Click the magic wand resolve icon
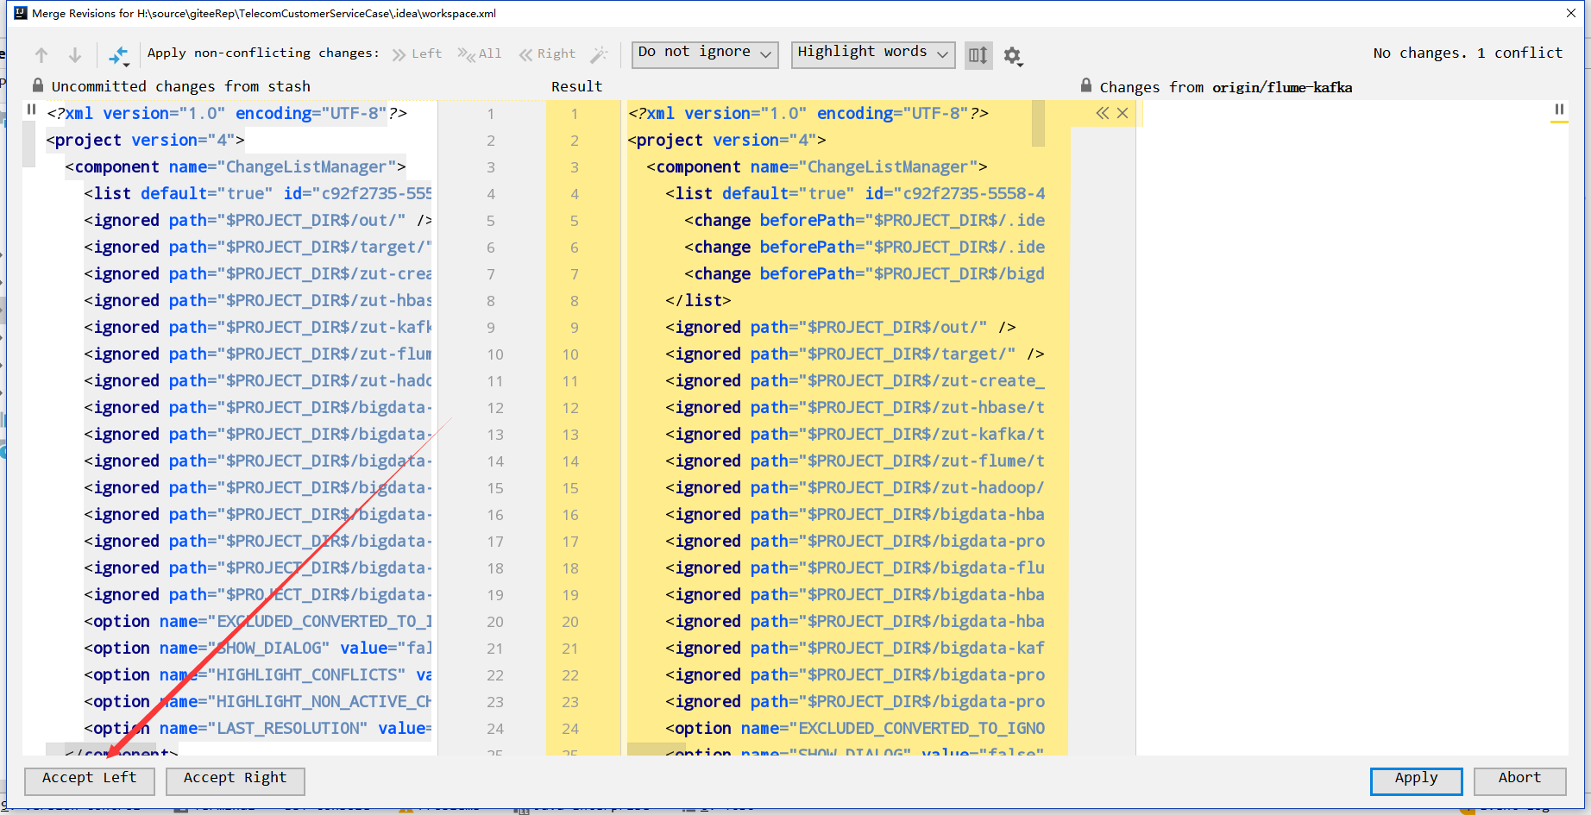Image resolution: width=1591 pixels, height=815 pixels. tap(600, 53)
